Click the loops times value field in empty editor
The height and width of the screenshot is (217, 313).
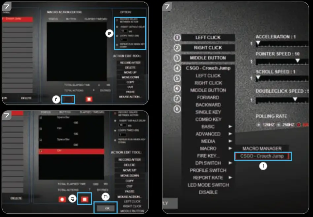pos(124,40)
